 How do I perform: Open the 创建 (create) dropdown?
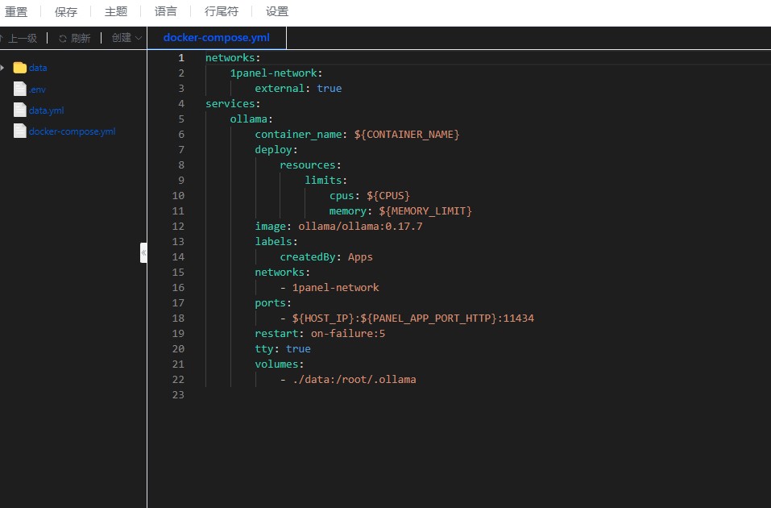126,38
